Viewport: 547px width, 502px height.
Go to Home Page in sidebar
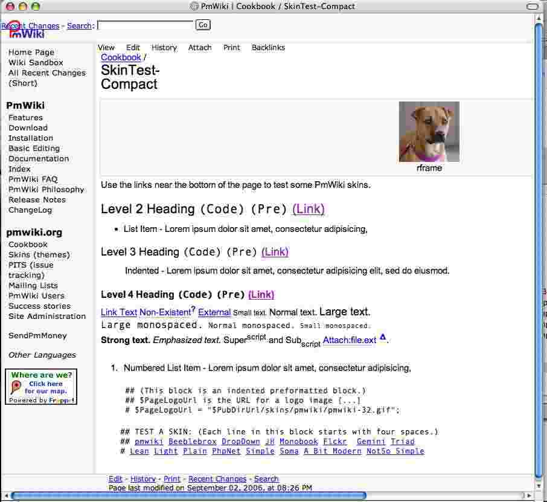click(x=31, y=53)
